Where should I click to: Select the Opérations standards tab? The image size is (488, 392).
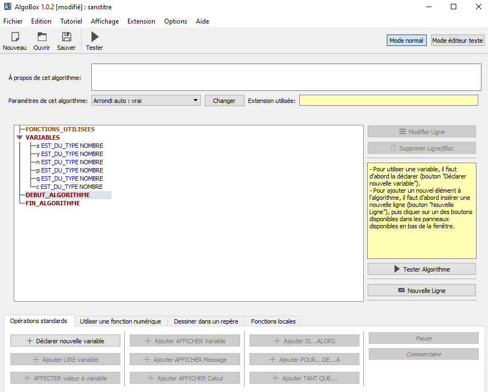(39, 321)
